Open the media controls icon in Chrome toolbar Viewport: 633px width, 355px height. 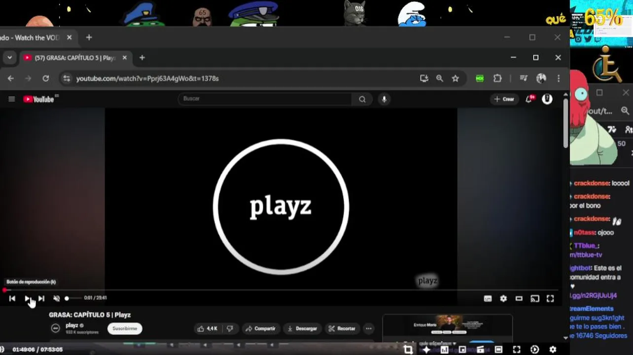524,78
